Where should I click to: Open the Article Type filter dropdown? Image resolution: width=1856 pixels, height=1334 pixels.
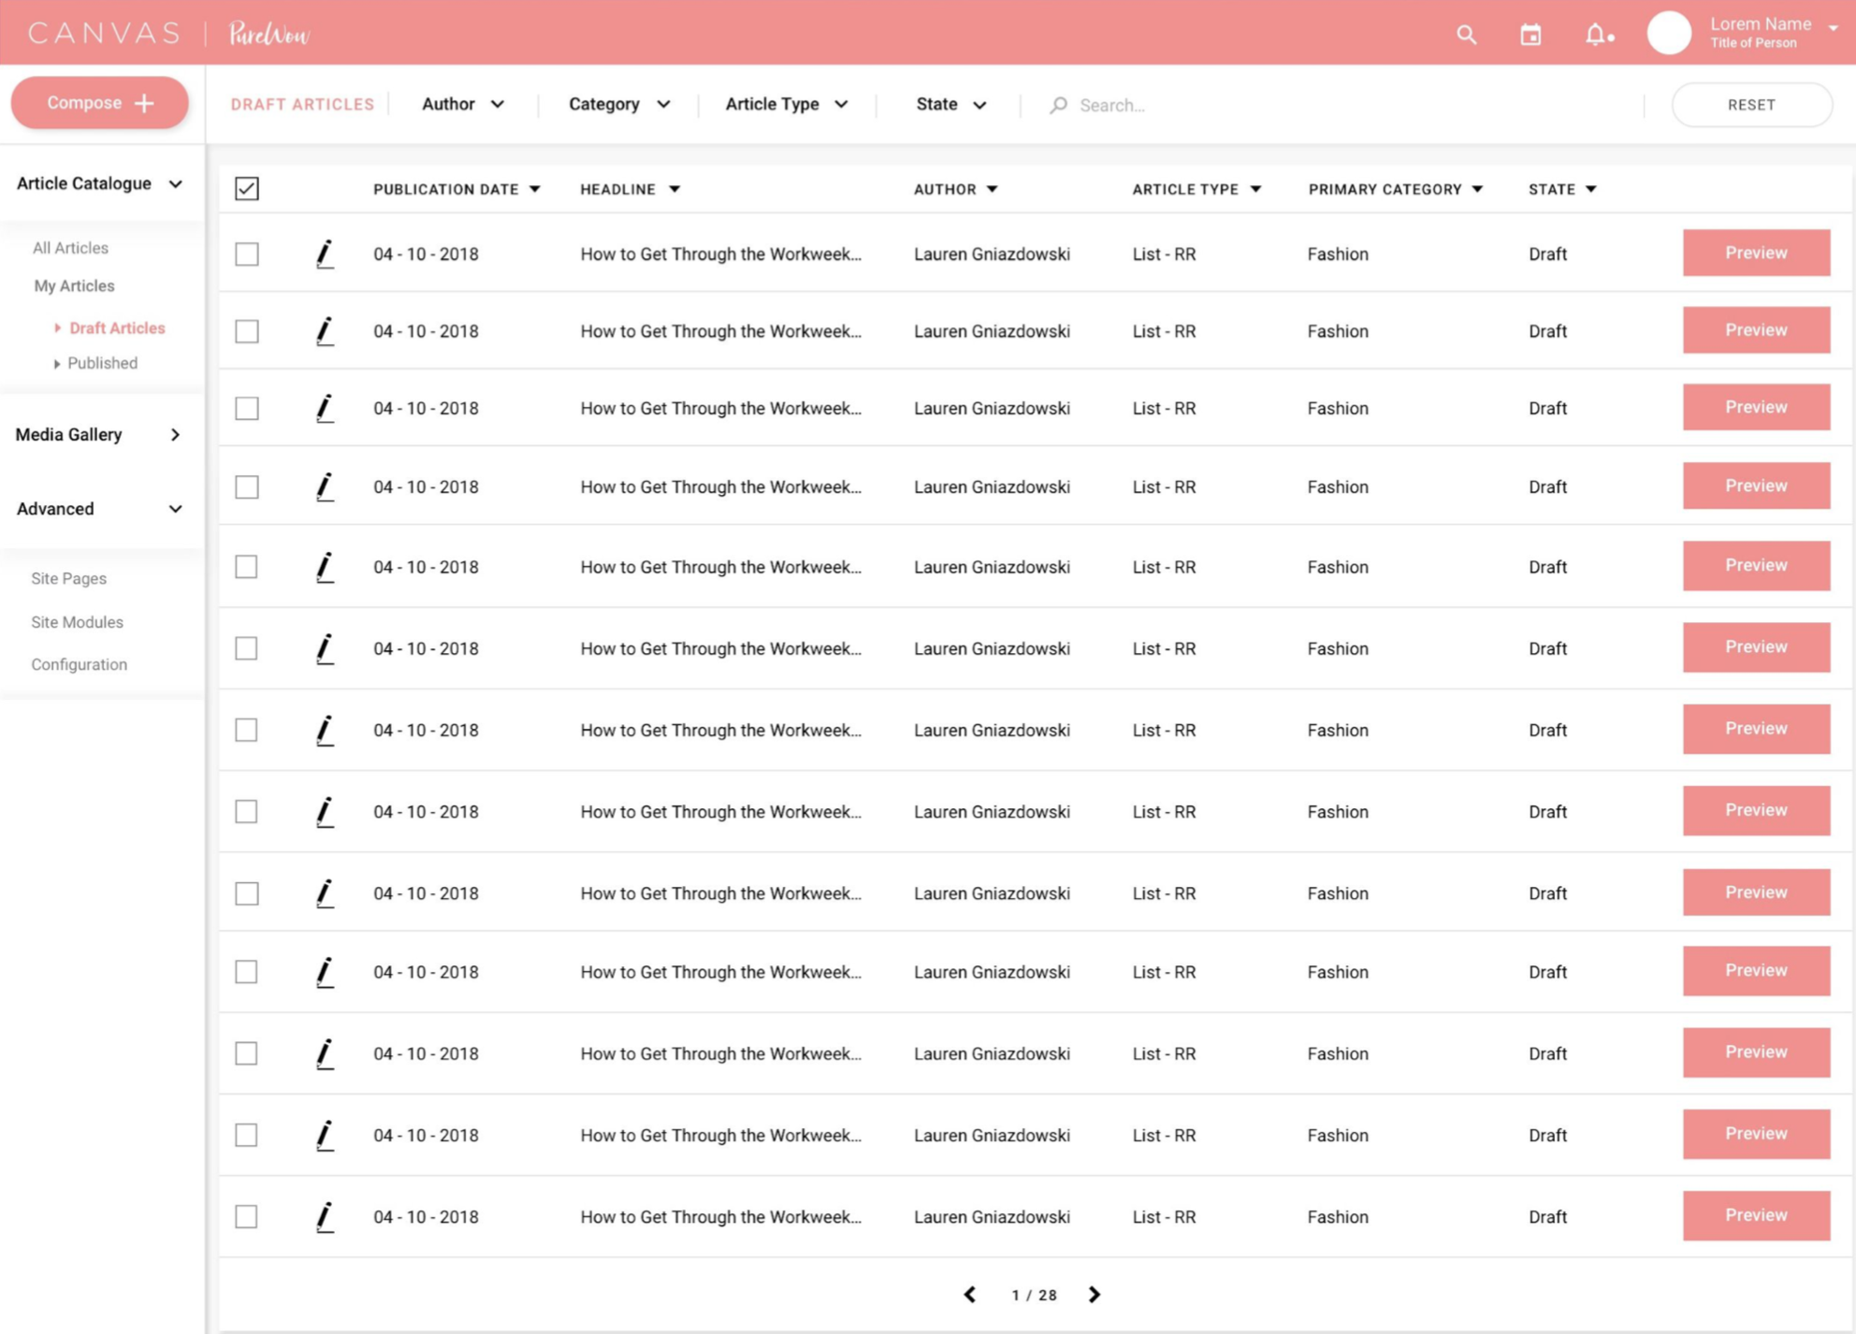787,105
